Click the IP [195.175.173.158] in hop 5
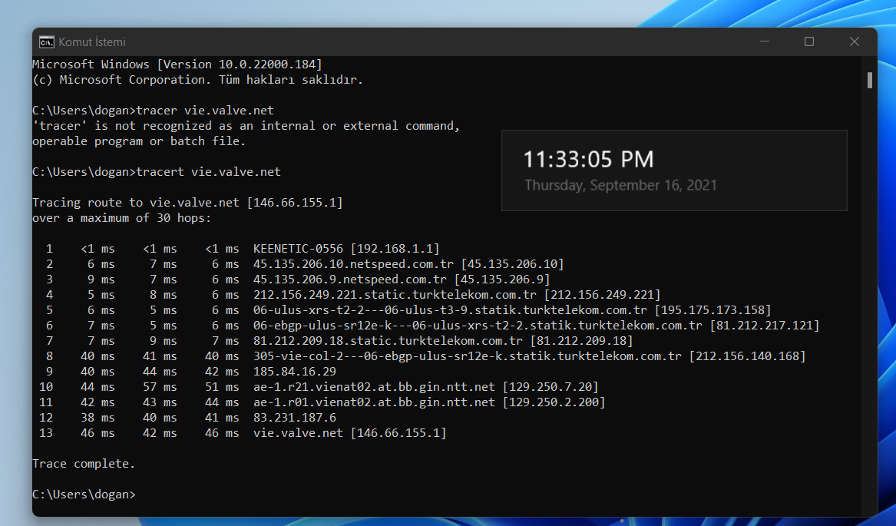The width and height of the screenshot is (896, 526). coord(713,310)
